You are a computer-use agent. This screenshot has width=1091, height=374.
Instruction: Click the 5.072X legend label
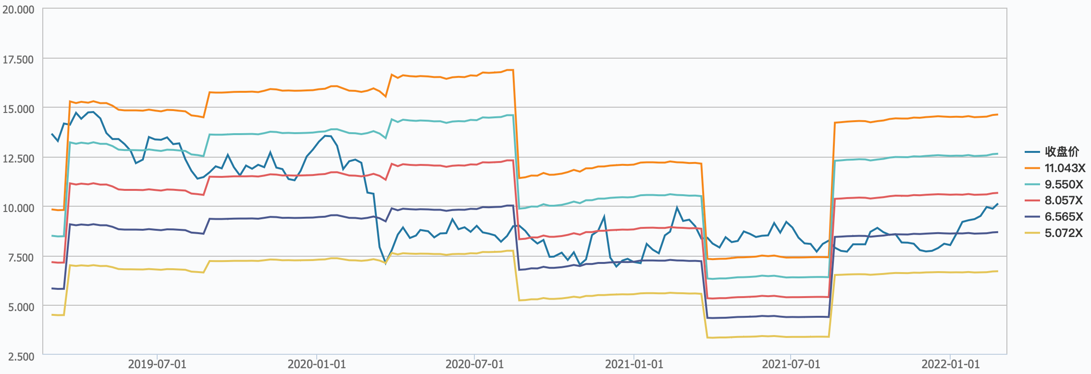(x=1064, y=233)
